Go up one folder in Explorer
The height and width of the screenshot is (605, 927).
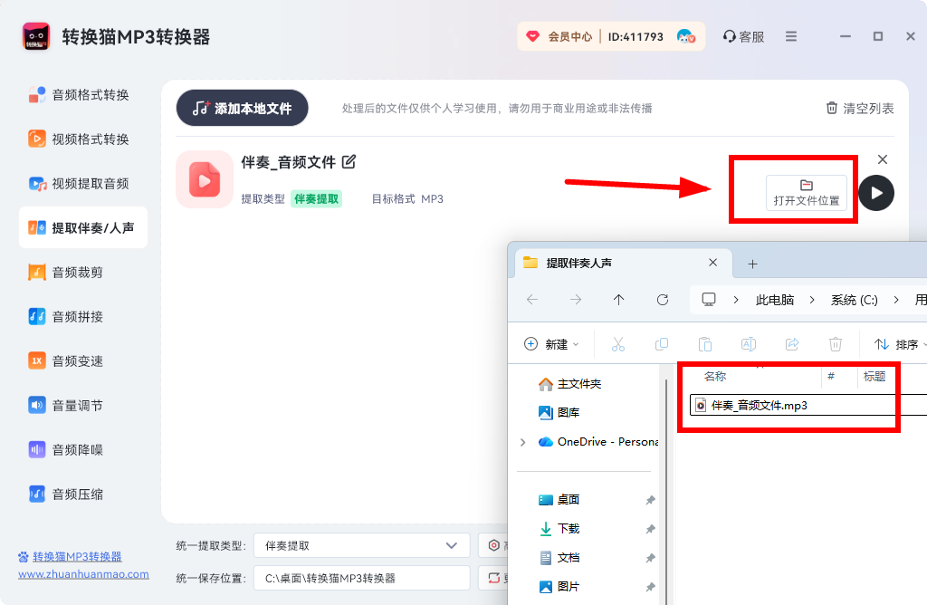(x=618, y=299)
